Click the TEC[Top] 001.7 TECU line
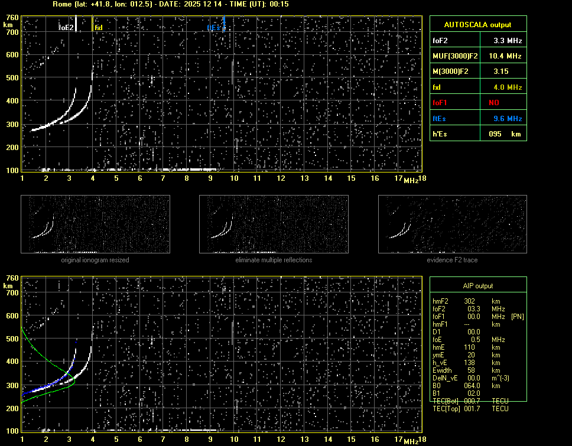This screenshot has width=572, height=446. point(470,409)
